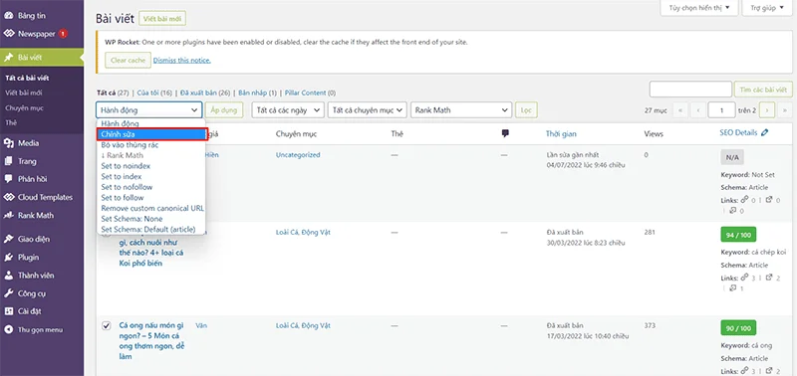Click the Phản hồi comments icon
The image size is (797, 376).
(x=8, y=179)
